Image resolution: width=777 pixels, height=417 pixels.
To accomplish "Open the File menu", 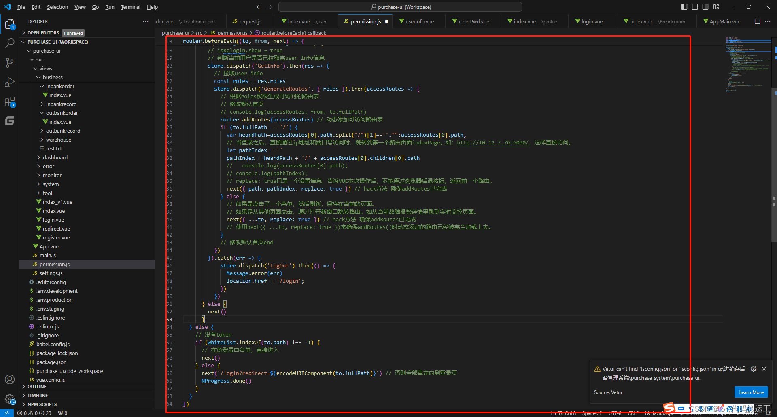I will point(21,7).
